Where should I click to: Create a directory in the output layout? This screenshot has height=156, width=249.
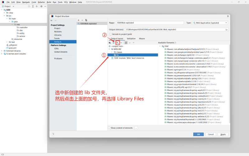pos(110,43)
